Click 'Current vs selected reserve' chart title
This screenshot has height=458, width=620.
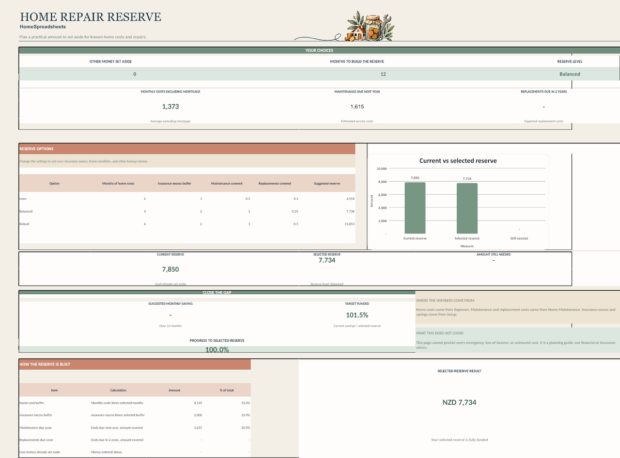pos(458,161)
